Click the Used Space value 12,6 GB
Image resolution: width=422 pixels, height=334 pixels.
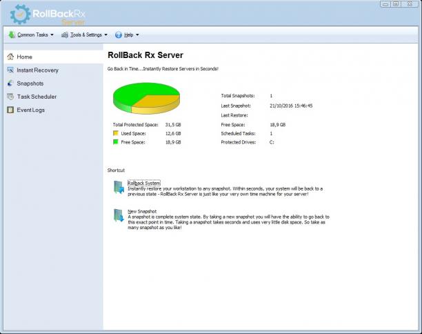pyautogui.click(x=173, y=133)
